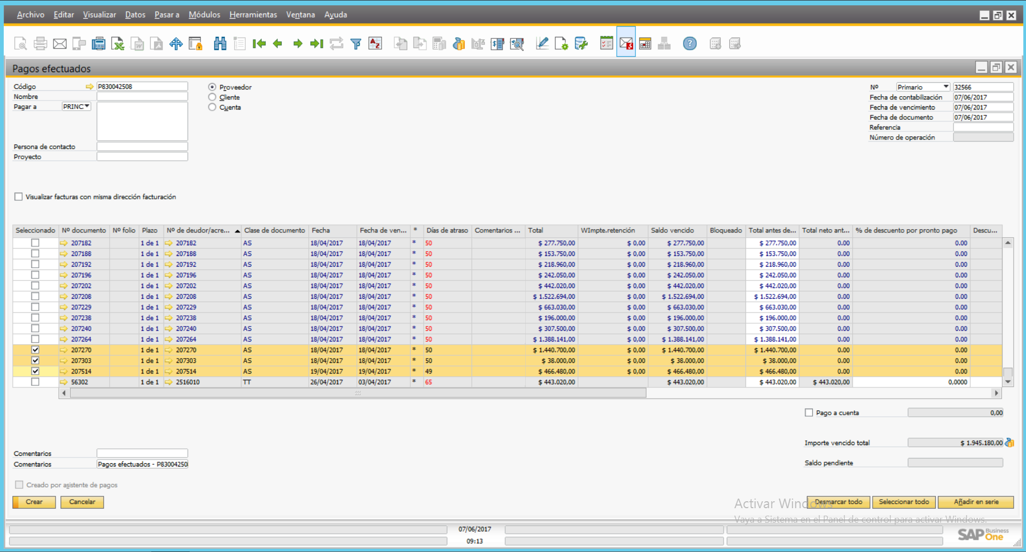Open the Pagar a PRINC dropdown

[87, 106]
